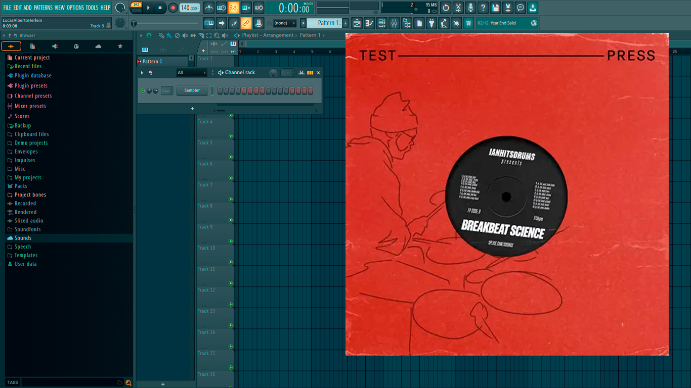Open the HELP menu
Screen dimensions: 691x388
point(105,8)
